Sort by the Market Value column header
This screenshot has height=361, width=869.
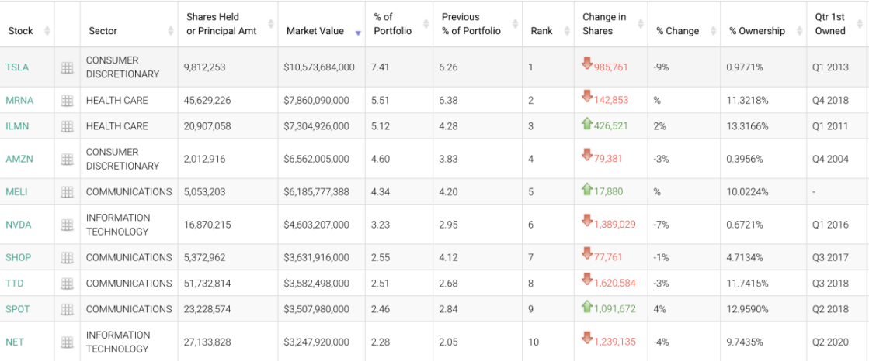[x=315, y=31]
